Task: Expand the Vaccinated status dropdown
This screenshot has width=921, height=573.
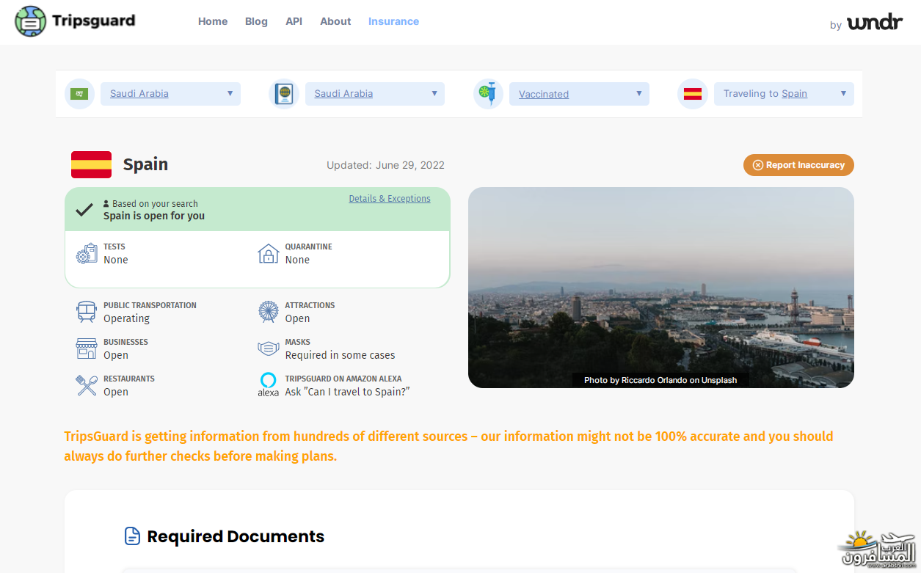Action: pos(579,94)
